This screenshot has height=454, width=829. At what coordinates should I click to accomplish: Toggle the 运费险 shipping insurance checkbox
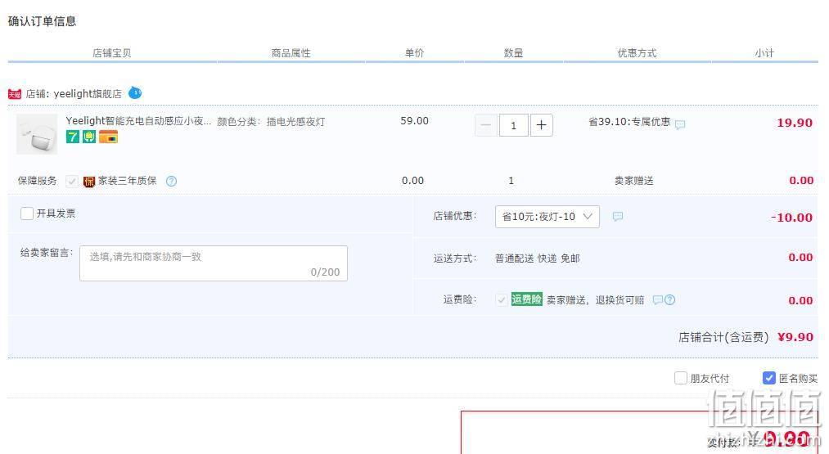(x=501, y=299)
